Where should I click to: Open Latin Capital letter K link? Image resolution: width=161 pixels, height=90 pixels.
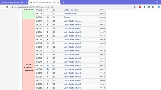[x=72, y=58]
